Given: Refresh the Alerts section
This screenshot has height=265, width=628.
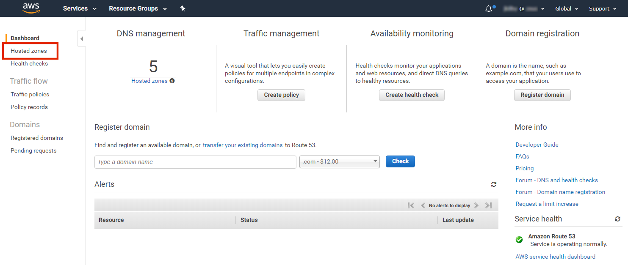Looking at the screenshot, I should (x=494, y=184).
